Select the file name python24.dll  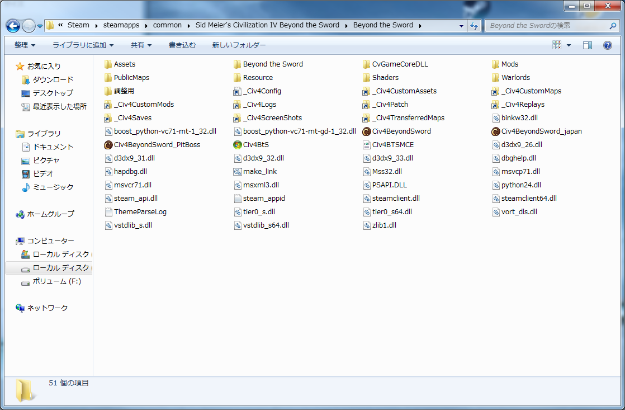(521, 185)
